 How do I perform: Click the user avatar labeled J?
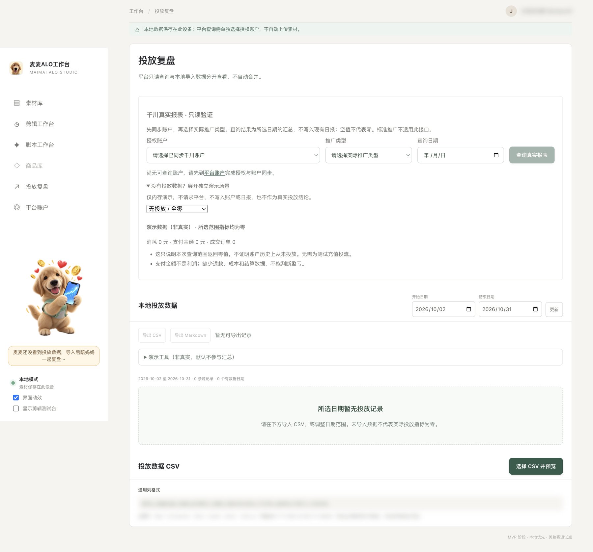(511, 11)
